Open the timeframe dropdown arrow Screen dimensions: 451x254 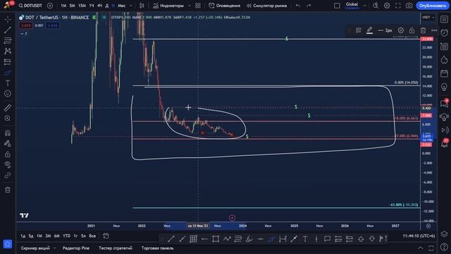[131, 6]
